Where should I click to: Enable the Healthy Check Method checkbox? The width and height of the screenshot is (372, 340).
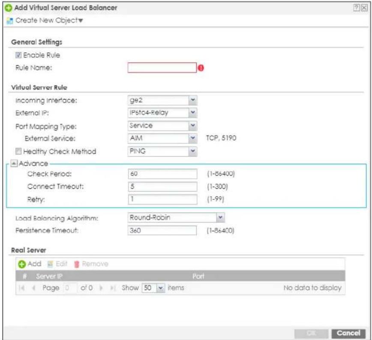coord(18,151)
